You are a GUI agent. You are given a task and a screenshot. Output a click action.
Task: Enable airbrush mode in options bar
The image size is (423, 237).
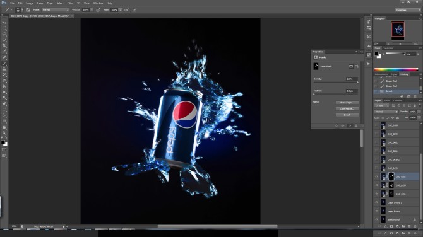[126, 10]
